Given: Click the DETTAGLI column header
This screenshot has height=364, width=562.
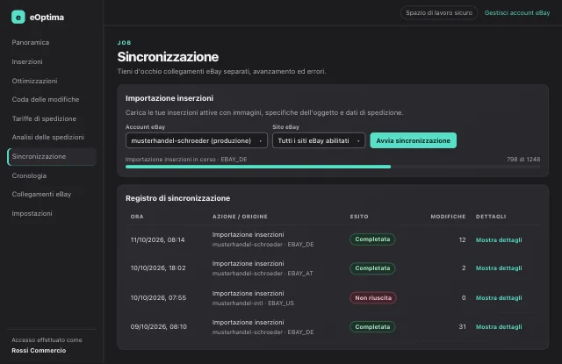Looking at the screenshot, I should tap(491, 217).
